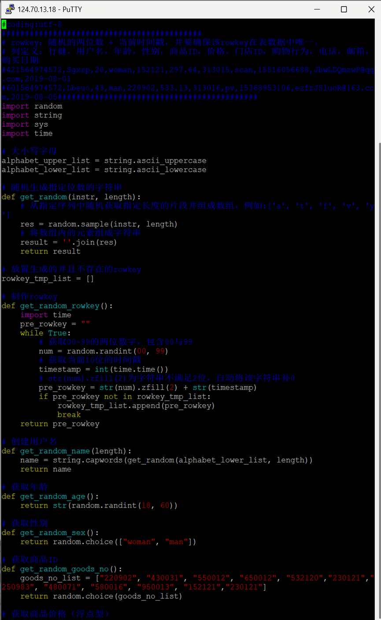Click 'def get_random(instr, length):' line
The height and width of the screenshot is (620, 381).
pos(71,197)
